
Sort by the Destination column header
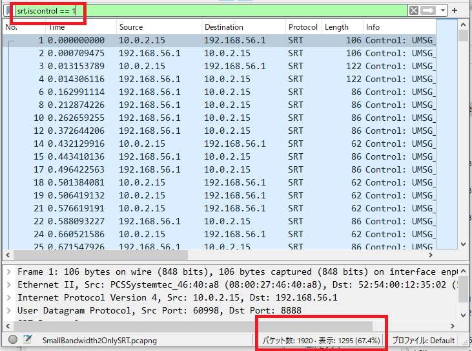click(x=243, y=27)
